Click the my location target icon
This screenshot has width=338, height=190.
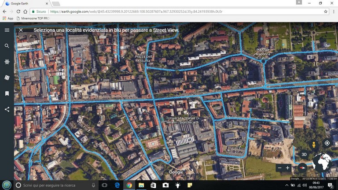click(x=327, y=143)
